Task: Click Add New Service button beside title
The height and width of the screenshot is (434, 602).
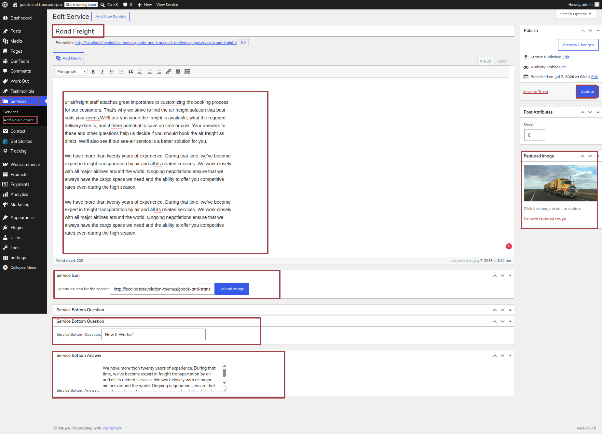Action: click(110, 17)
